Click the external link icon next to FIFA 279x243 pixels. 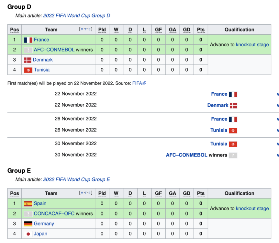(x=144, y=83)
